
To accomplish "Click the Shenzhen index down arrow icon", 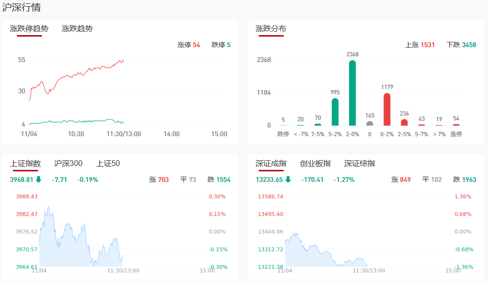I will tap(288, 180).
